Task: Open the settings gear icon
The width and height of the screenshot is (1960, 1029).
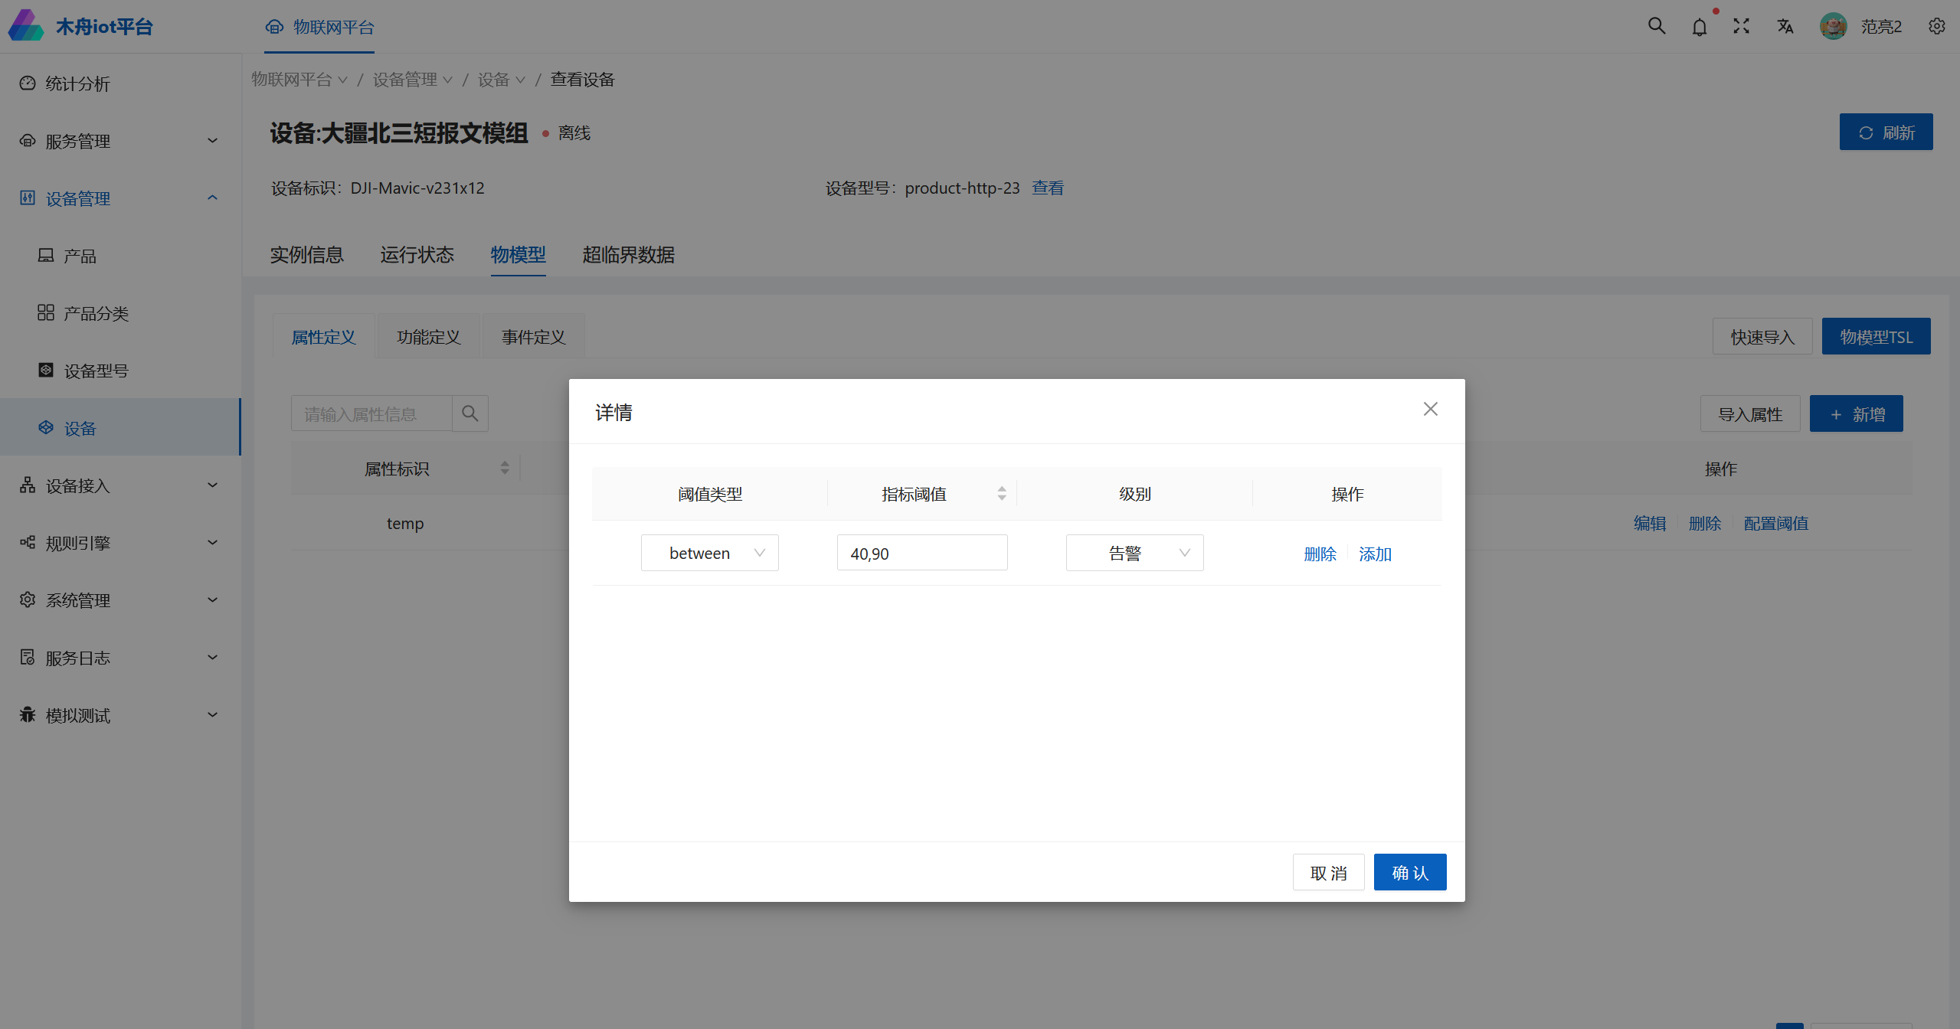Action: point(1936,26)
